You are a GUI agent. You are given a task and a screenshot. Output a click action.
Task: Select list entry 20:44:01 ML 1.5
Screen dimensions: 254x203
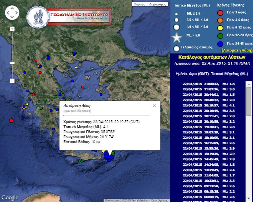pyautogui.click(x=208, y=95)
